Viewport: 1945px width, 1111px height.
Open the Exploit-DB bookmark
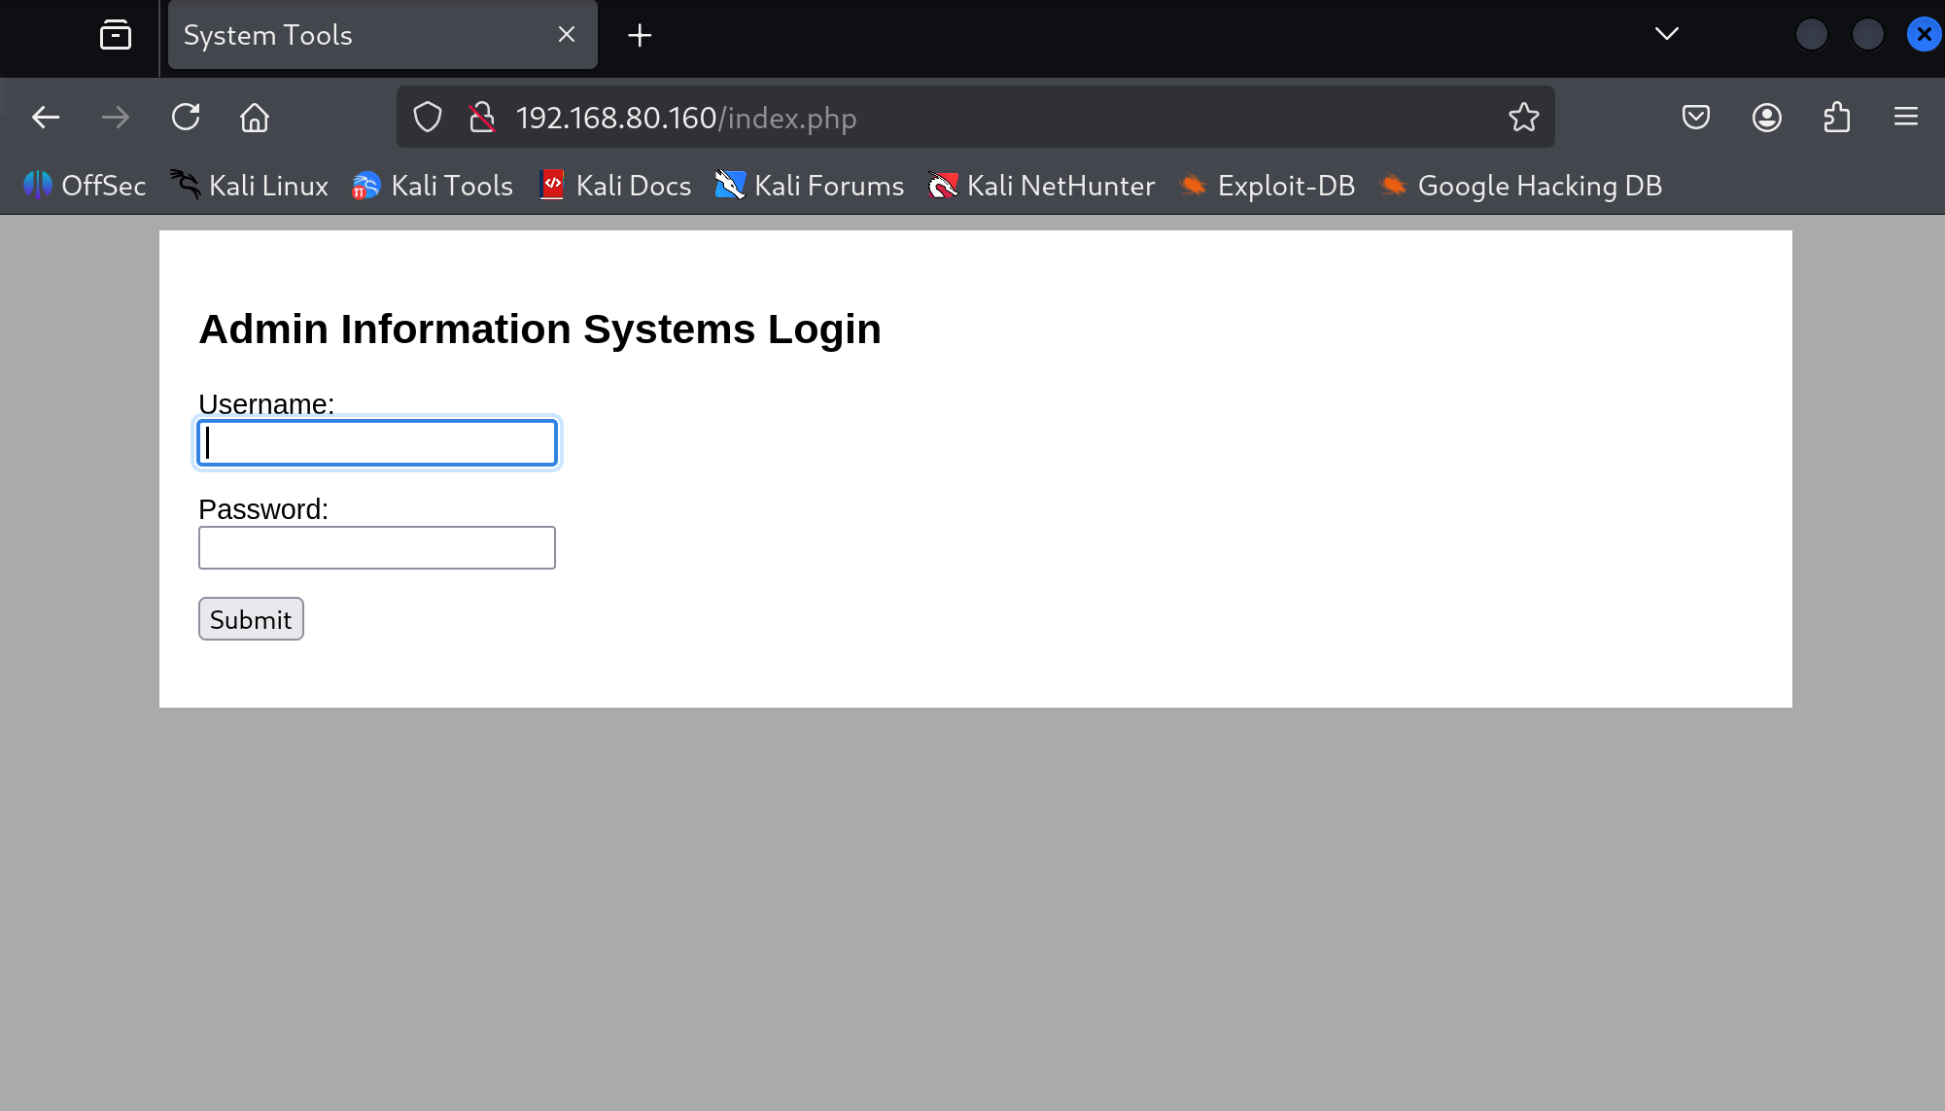pyautogui.click(x=1268, y=186)
